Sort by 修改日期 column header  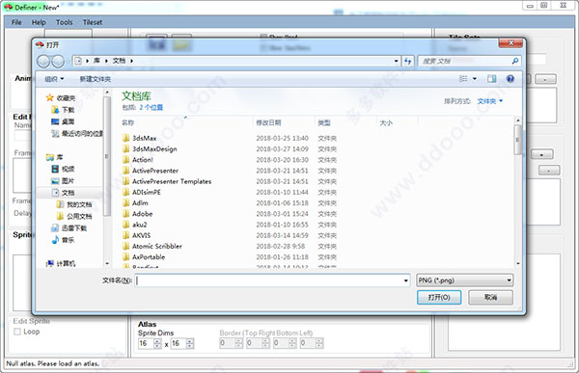pos(284,122)
